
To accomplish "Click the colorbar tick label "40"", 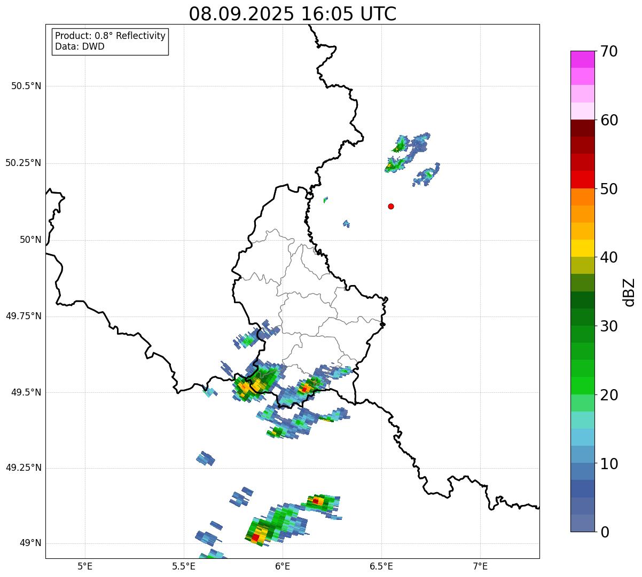I will (609, 257).
